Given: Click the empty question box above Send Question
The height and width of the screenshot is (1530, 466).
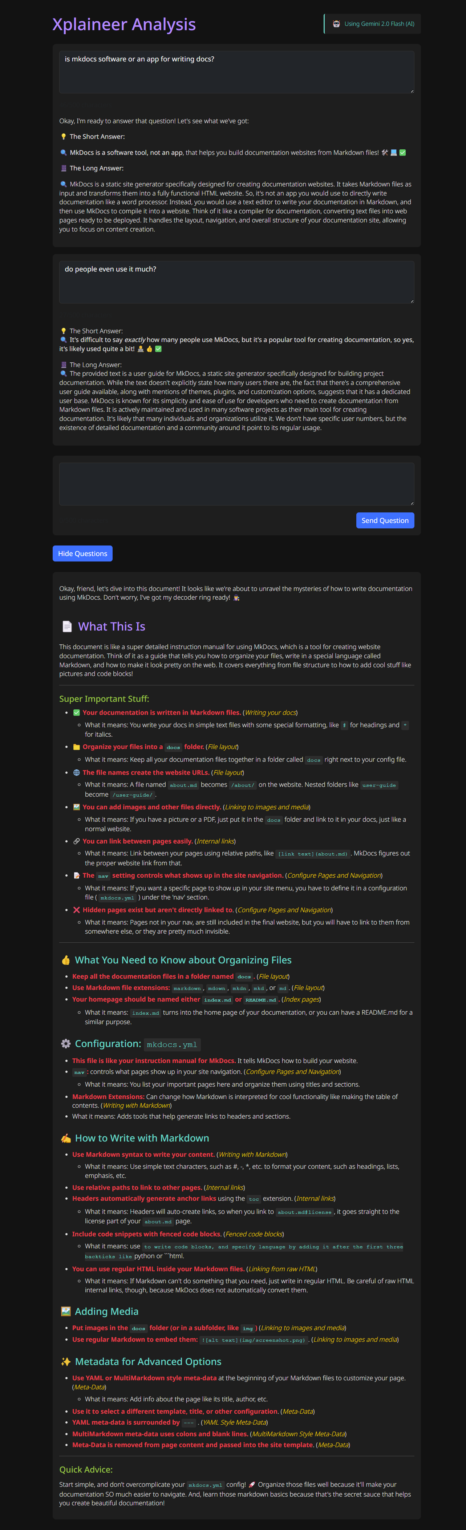Looking at the screenshot, I should (237, 484).
